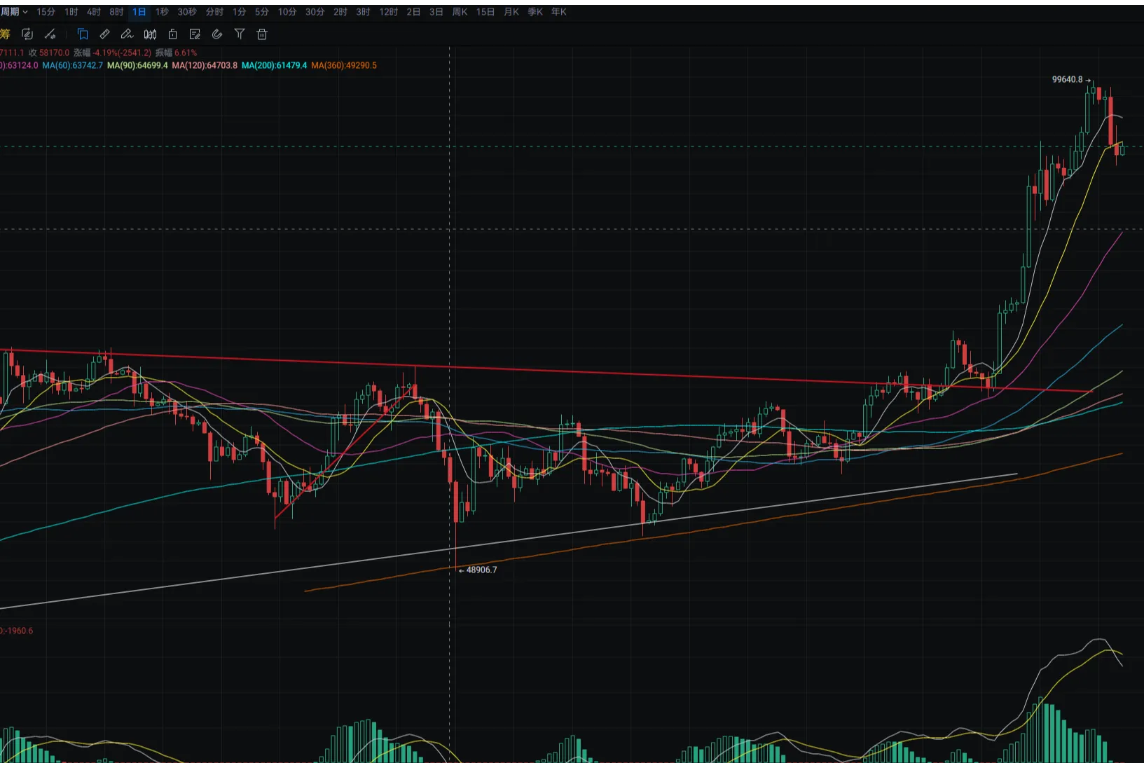
Task: Show the 年K yearly candles
Action: coord(559,12)
